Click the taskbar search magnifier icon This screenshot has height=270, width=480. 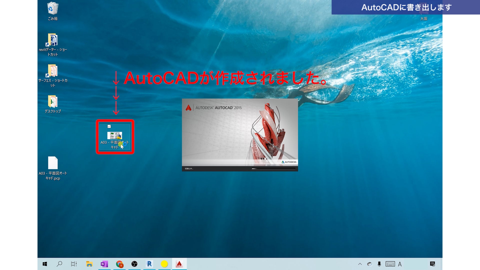pyautogui.click(x=59, y=264)
